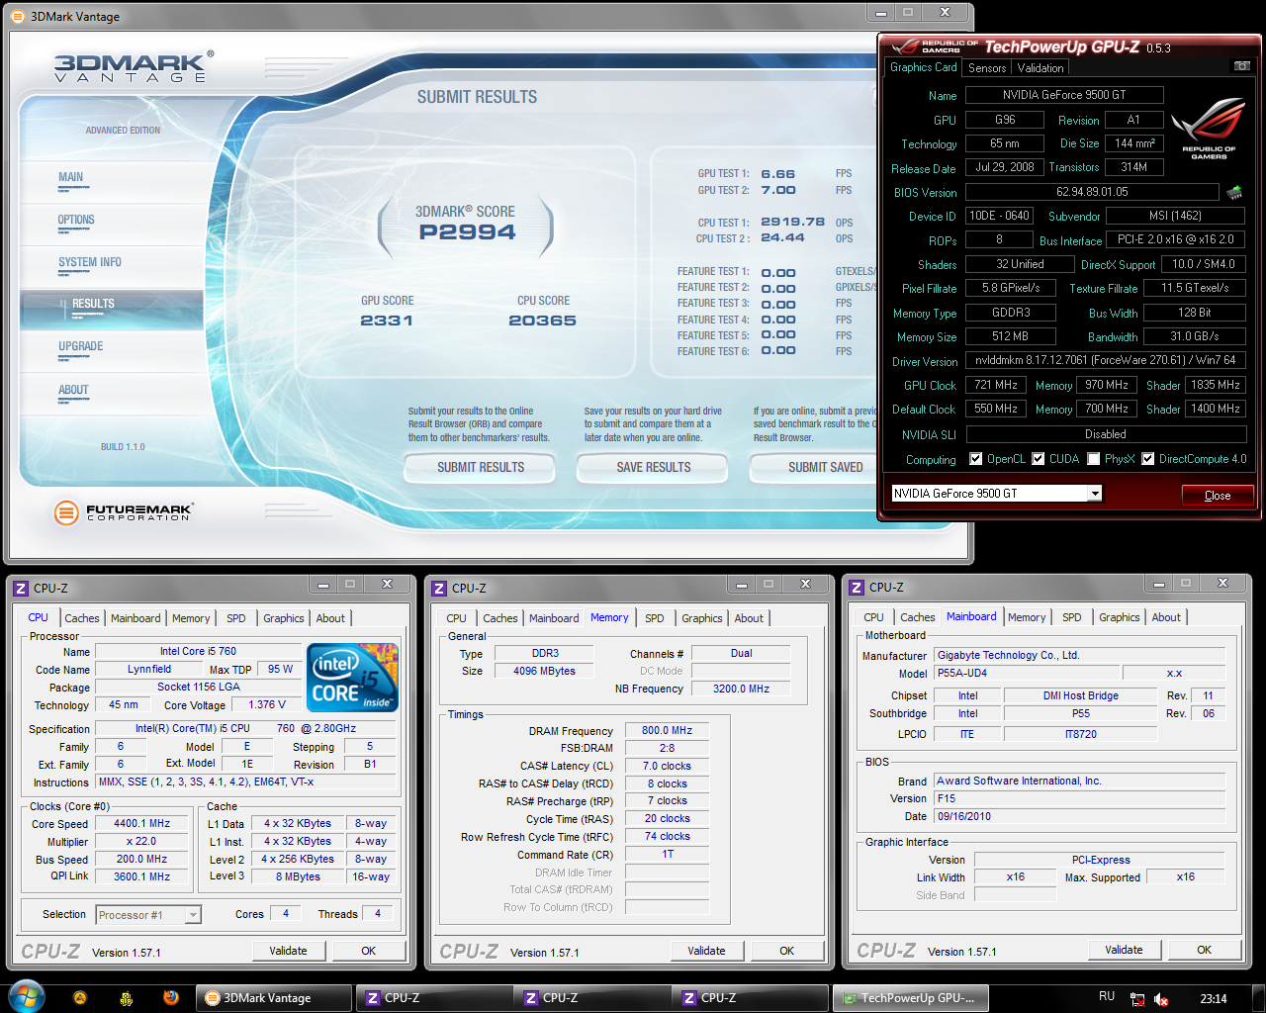
Task: Open Processor #1 selection dropdown
Action: pyautogui.click(x=193, y=915)
